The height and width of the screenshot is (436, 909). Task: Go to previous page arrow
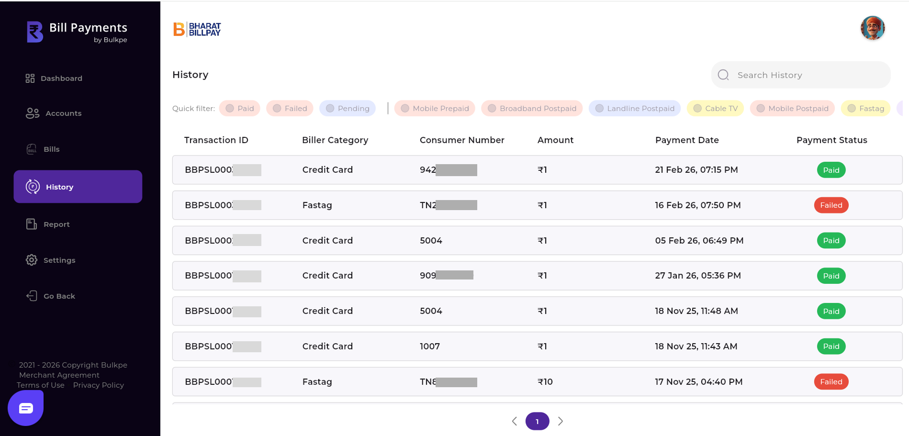coord(515,421)
